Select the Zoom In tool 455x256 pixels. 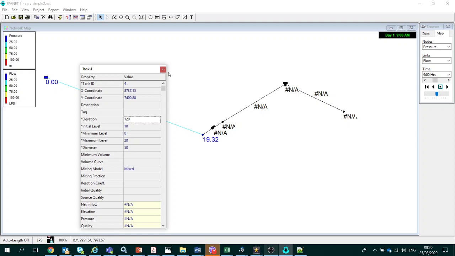point(127,17)
